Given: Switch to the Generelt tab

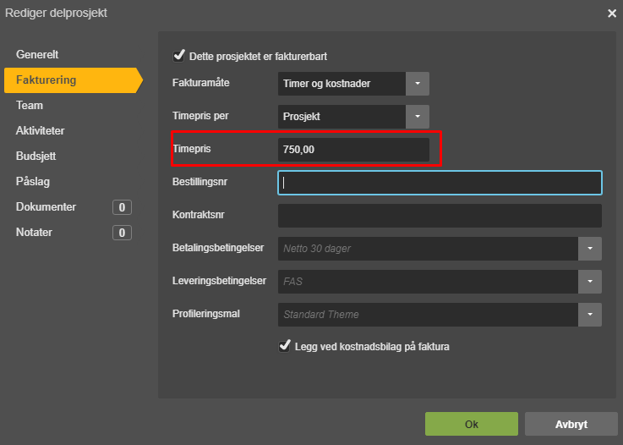Looking at the screenshot, I should [37, 54].
